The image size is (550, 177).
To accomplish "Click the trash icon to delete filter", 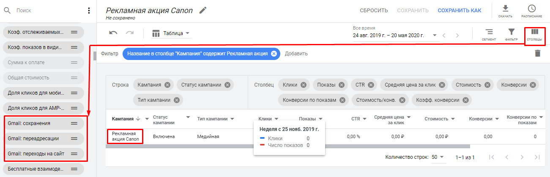I will [x=537, y=53].
